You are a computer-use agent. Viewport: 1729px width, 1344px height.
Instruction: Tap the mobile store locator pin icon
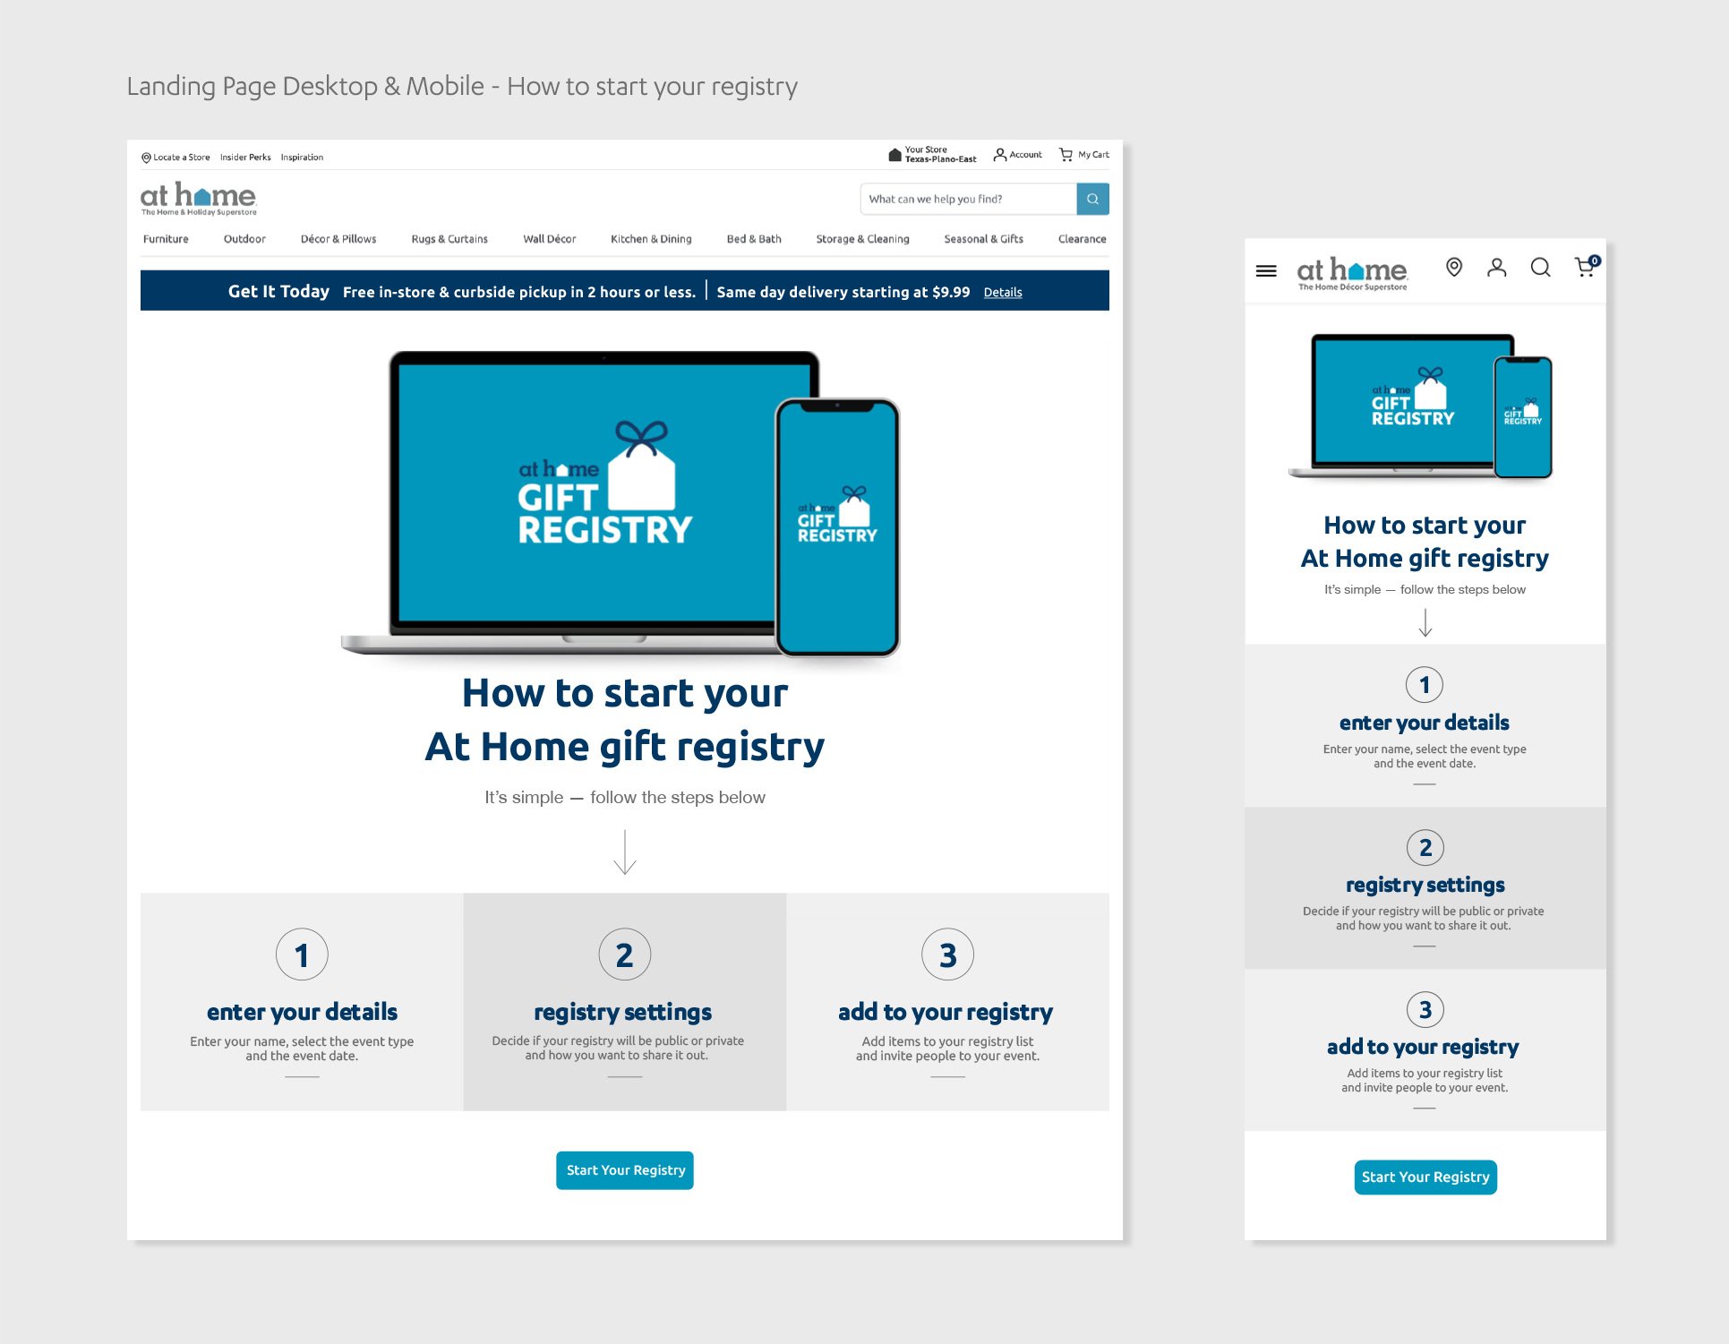pos(1454,267)
